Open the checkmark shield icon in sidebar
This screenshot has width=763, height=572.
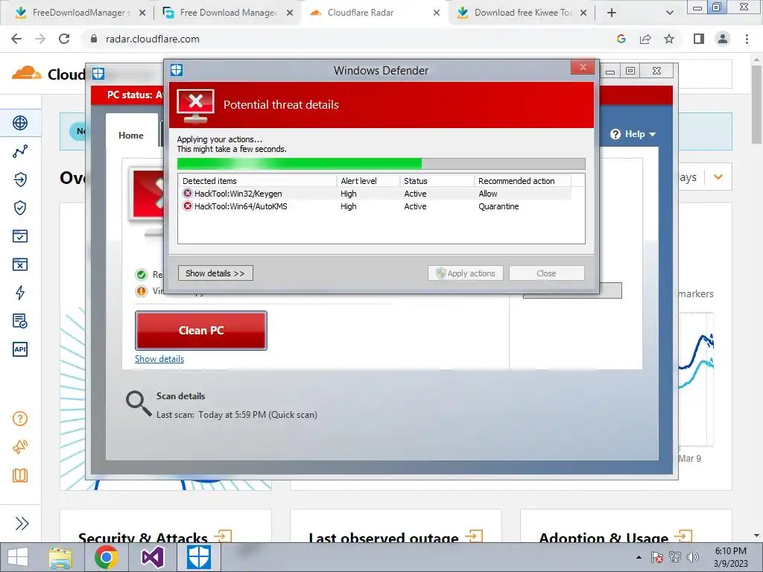tap(20, 208)
